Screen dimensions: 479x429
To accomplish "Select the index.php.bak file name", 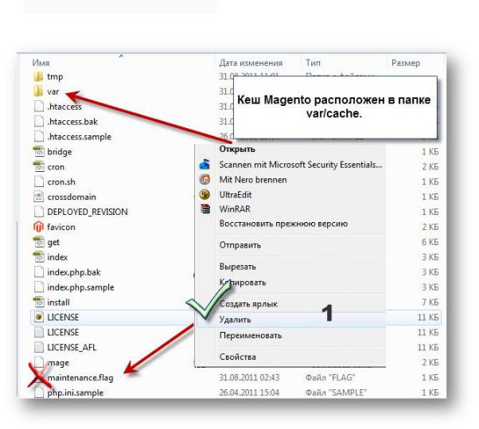I will (74, 272).
